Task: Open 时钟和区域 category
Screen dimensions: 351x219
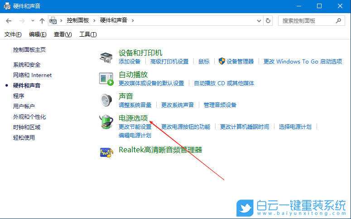Action: [x=27, y=127]
